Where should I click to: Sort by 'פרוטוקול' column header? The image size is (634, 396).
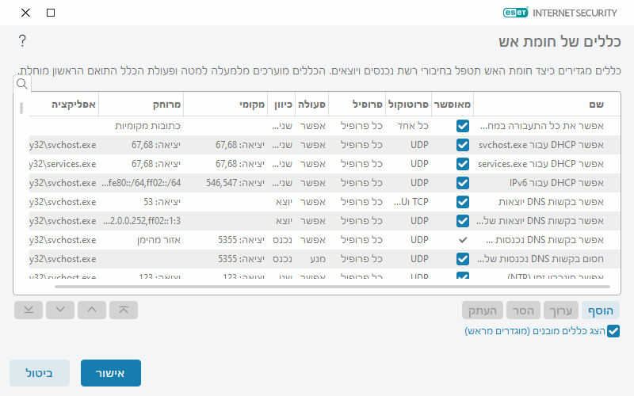tap(408, 105)
